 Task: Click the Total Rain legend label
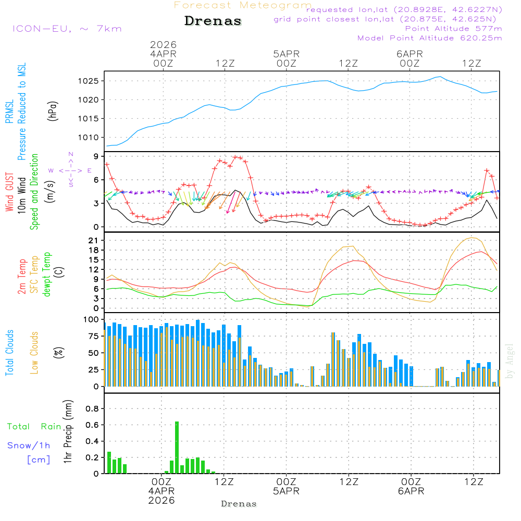coord(34,427)
